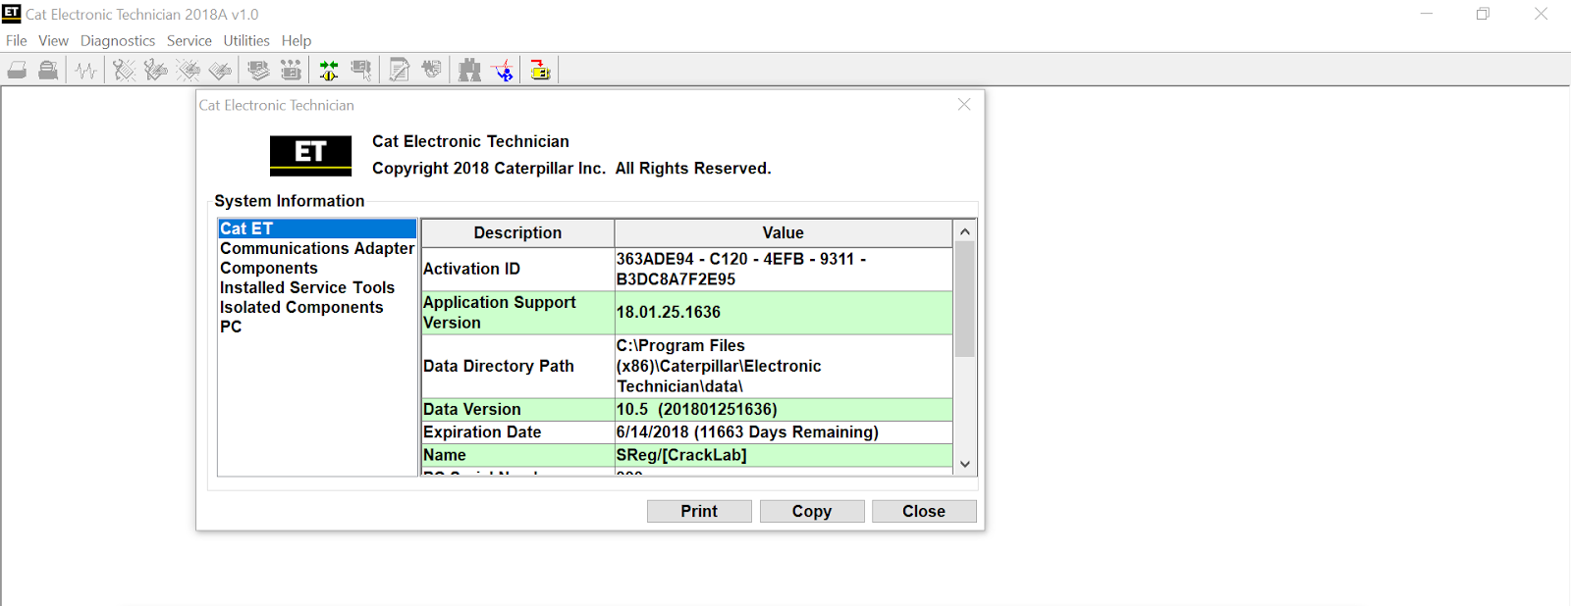Screen dimensions: 1571x606
Task: Select Communications Adapter list entry
Action: point(317,248)
